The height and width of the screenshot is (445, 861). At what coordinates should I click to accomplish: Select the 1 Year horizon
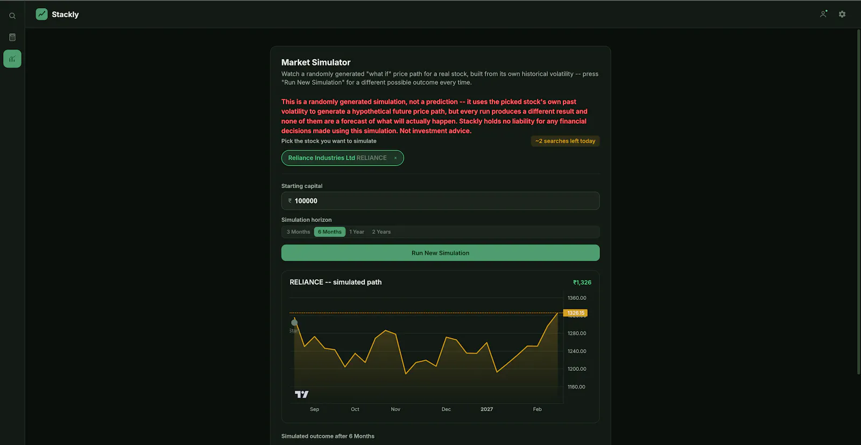tap(357, 232)
